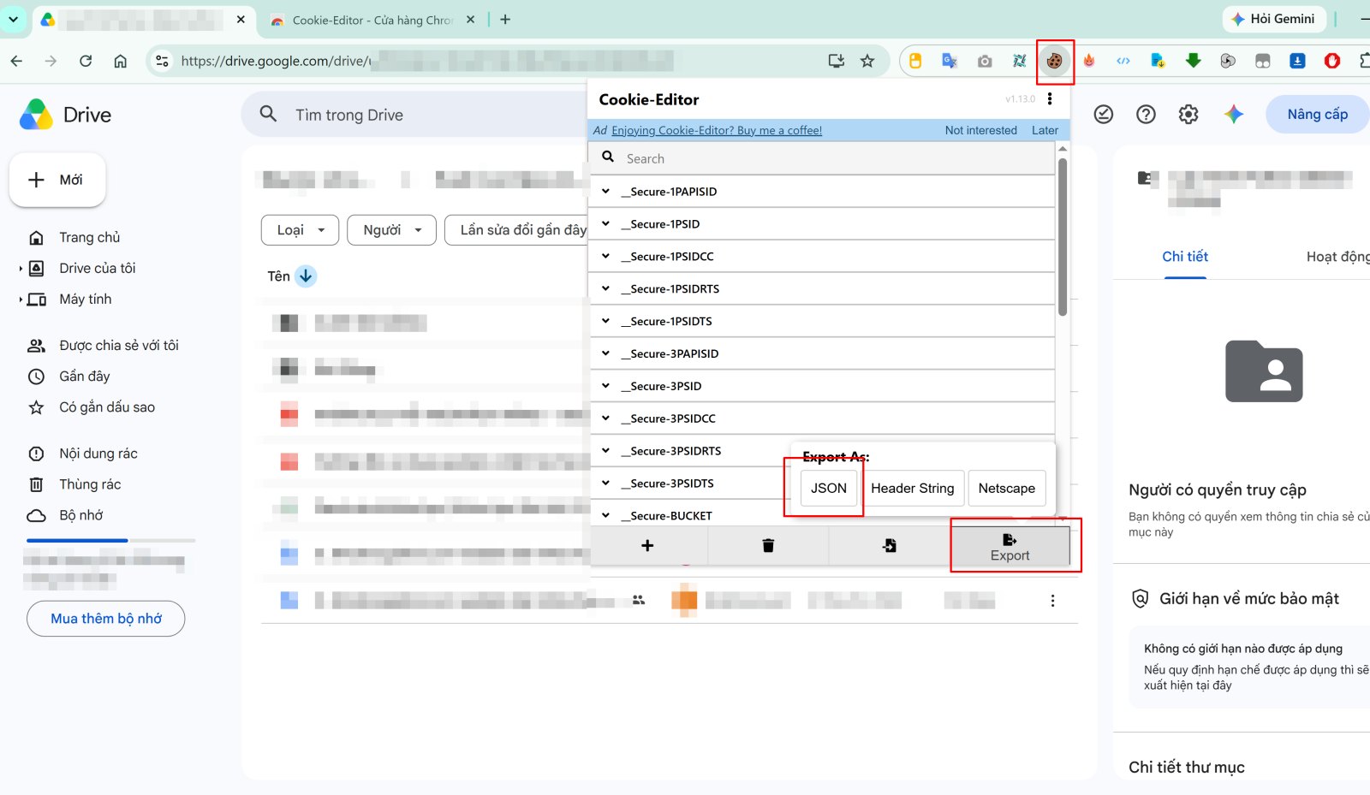Open Cookie-Editor three-dot menu
This screenshot has width=1370, height=795.
1050,99
